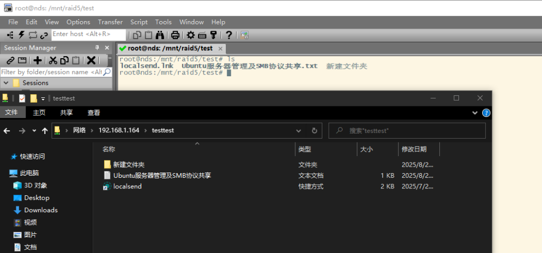
Task: Switch to the 查看 ribbon tab
Action: coord(94,113)
